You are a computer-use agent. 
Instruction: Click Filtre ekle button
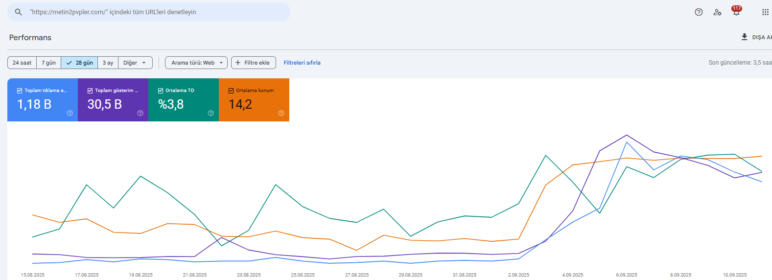click(254, 63)
